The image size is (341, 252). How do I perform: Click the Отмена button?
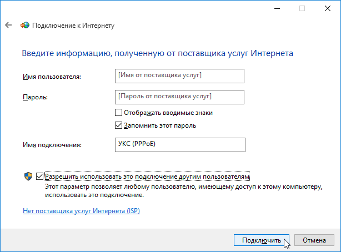314,240
